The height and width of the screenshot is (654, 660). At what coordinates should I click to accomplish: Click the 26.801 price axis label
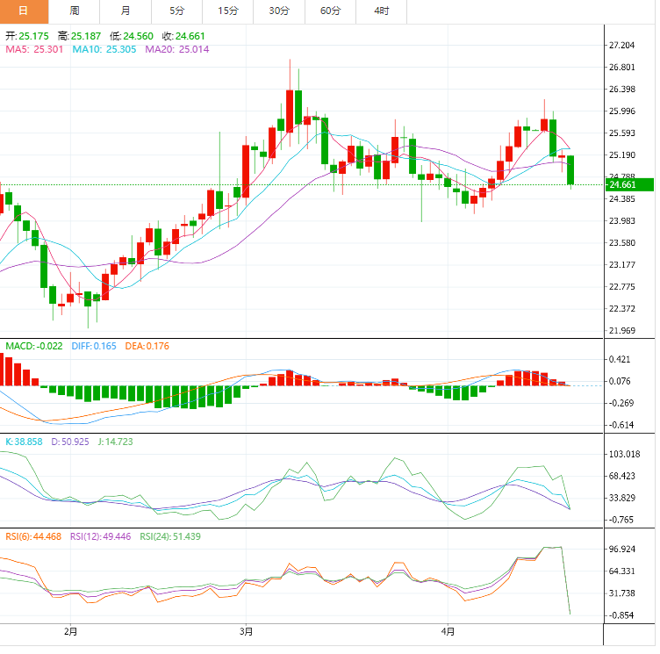pyautogui.click(x=622, y=68)
